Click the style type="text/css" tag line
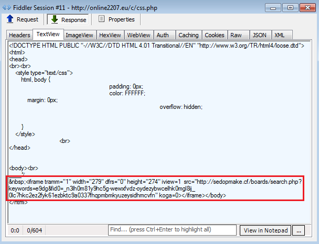Screen dimensions: 319x244 (x=44, y=73)
